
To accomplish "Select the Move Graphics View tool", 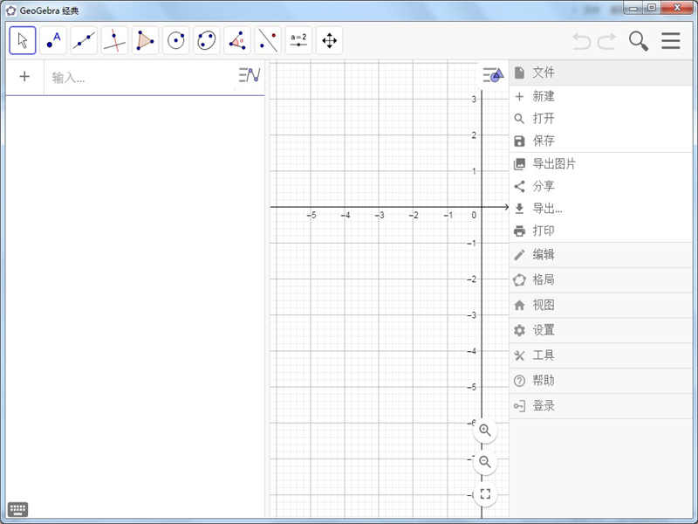I will (x=330, y=40).
